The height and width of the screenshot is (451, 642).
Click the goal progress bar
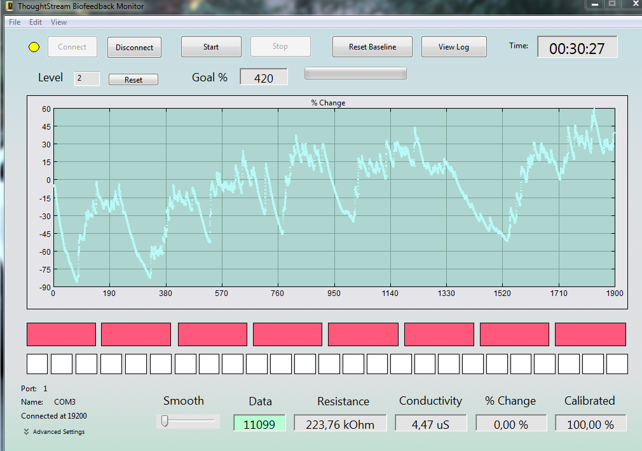click(x=355, y=73)
